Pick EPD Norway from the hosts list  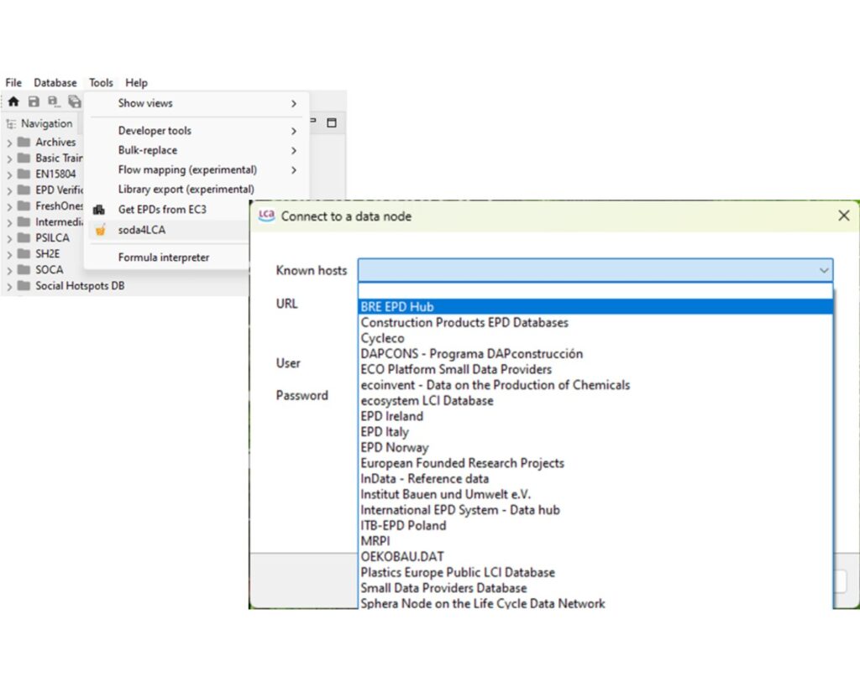pos(394,448)
